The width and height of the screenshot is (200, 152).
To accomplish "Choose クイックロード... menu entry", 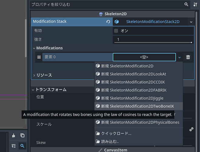I will click(138, 133).
